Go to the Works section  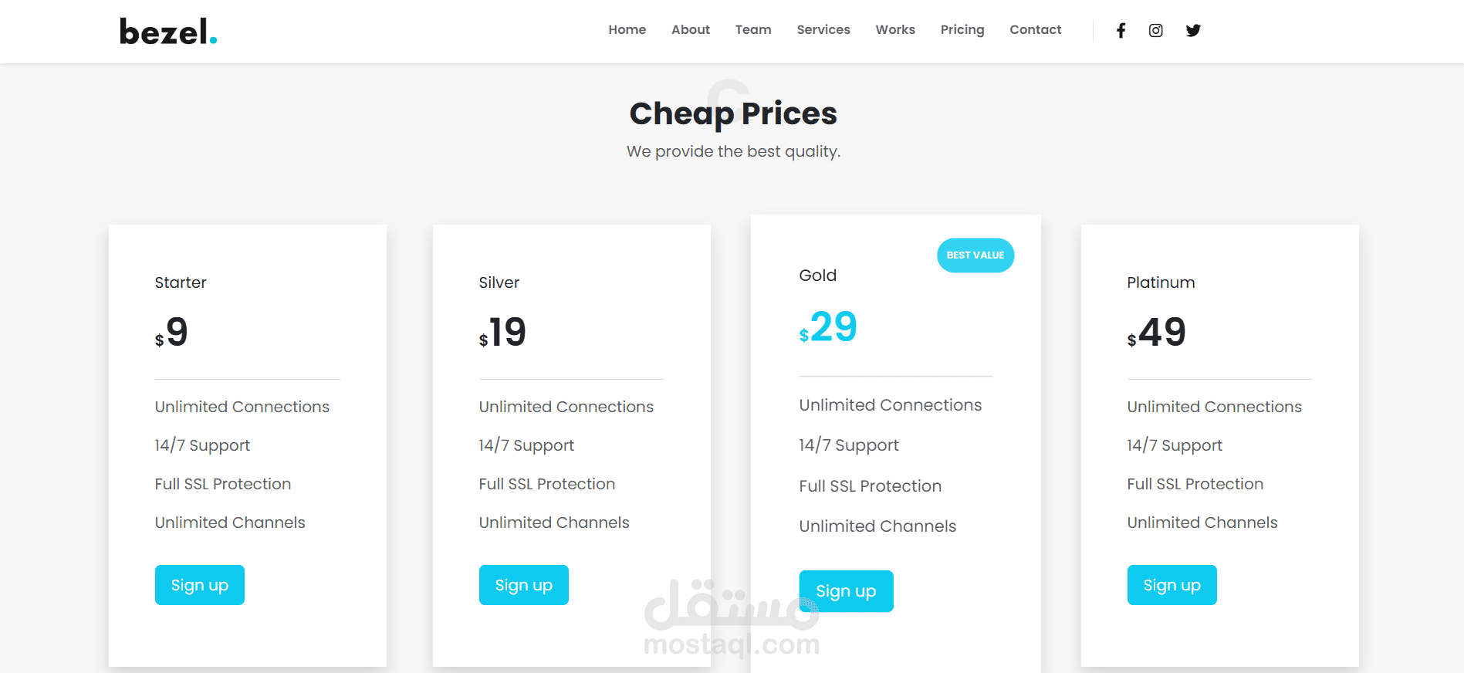[x=895, y=29]
